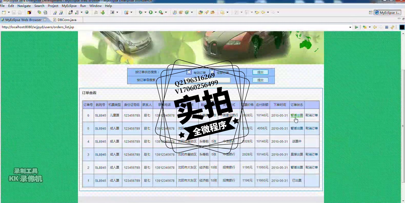
Task: Click the New Java package icon
Action: point(181,12)
